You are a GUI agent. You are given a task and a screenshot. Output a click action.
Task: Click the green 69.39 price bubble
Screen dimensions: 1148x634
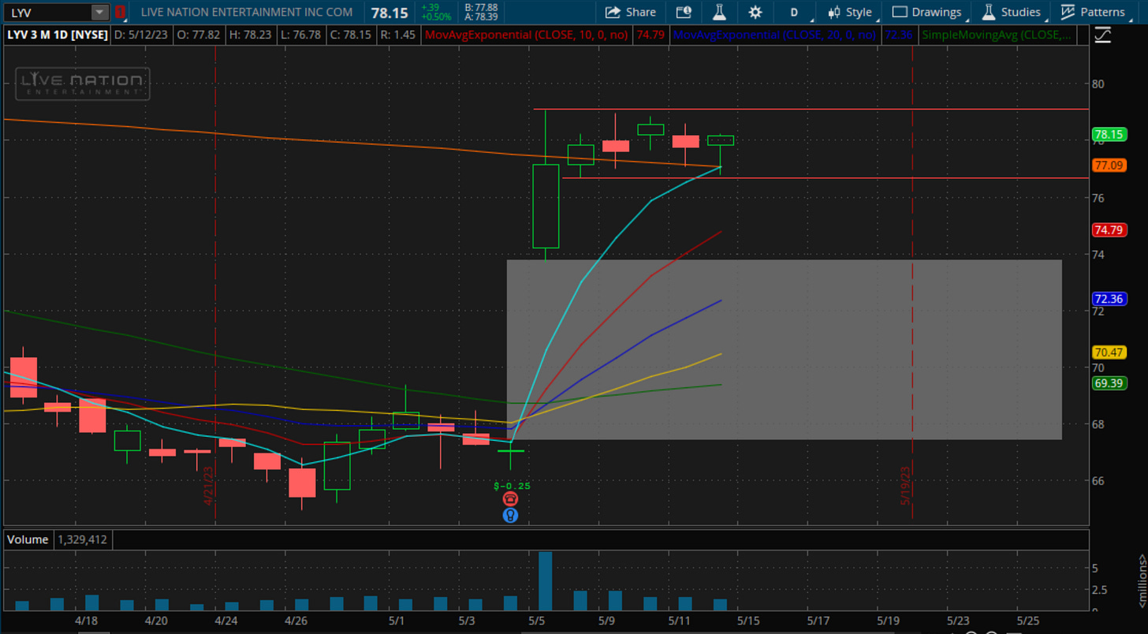(x=1108, y=382)
